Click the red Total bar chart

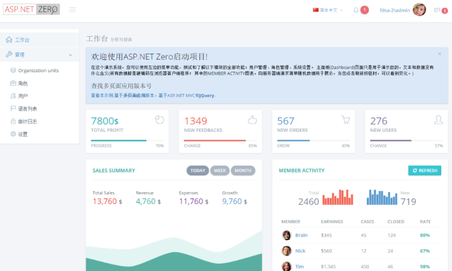click(x=338, y=197)
